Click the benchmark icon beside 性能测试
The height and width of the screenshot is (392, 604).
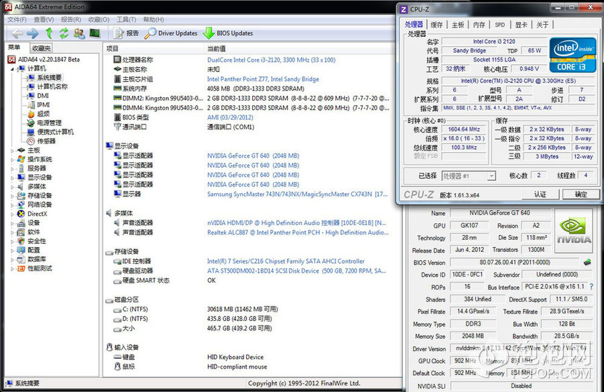21,268
